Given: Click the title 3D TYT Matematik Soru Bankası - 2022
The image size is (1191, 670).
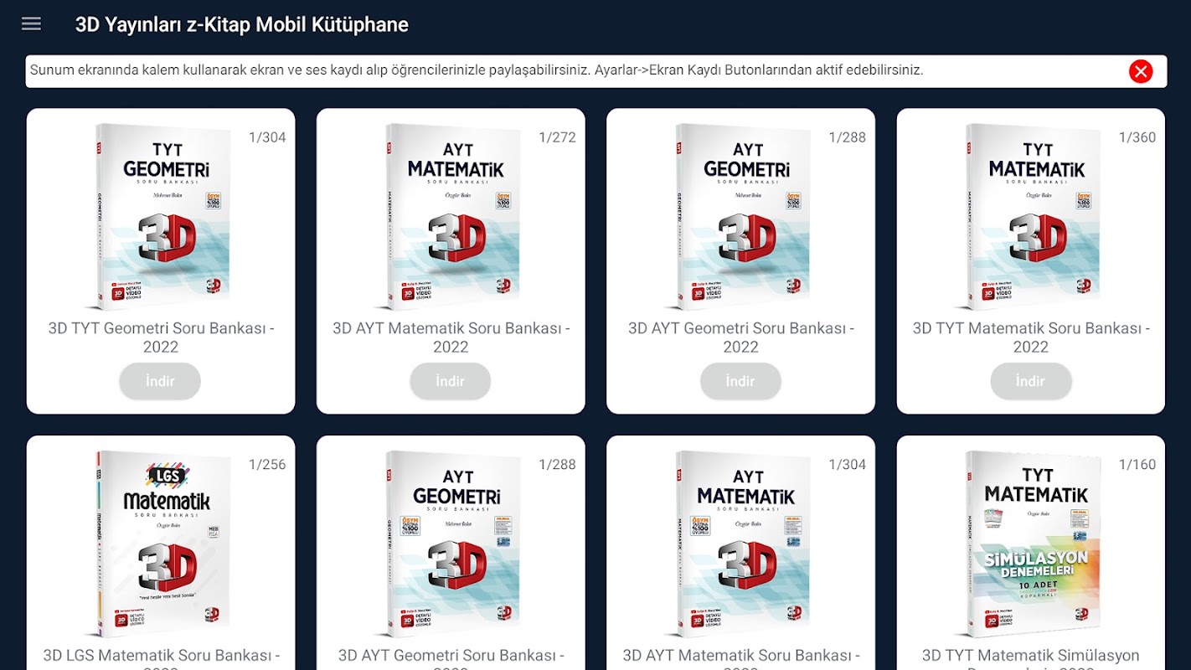Looking at the screenshot, I should (1031, 338).
